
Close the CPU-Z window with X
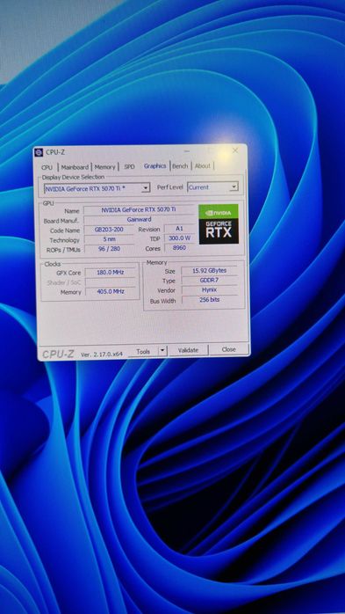pyautogui.click(x=235, y=150)
